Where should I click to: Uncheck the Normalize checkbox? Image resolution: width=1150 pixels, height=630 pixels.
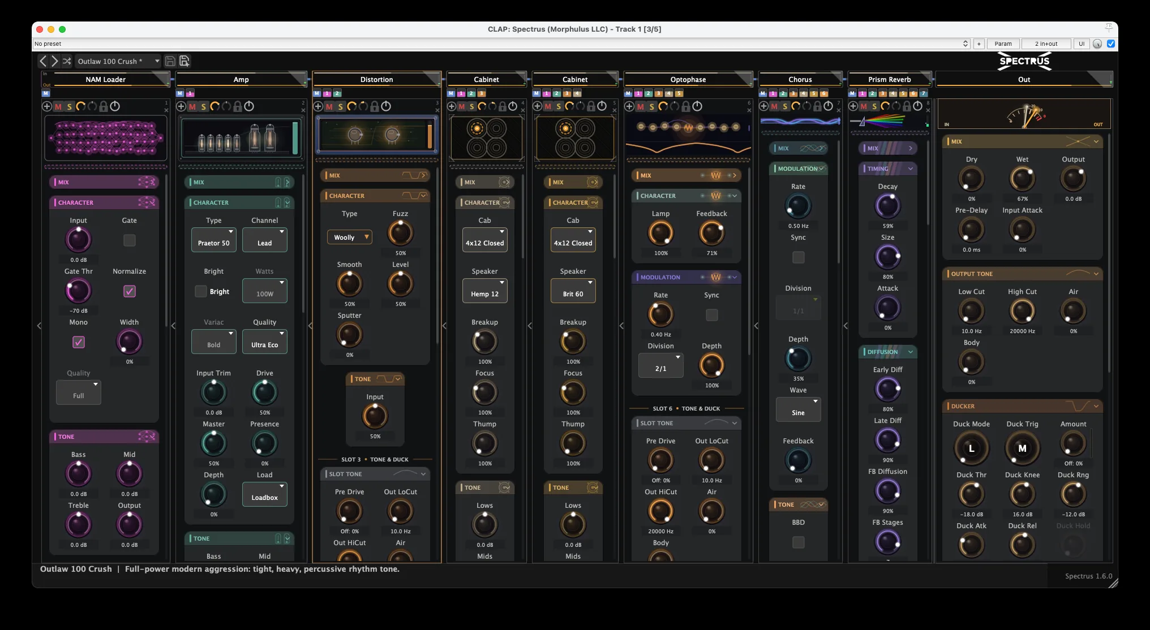pyautogui.click(x=130, y=291)
